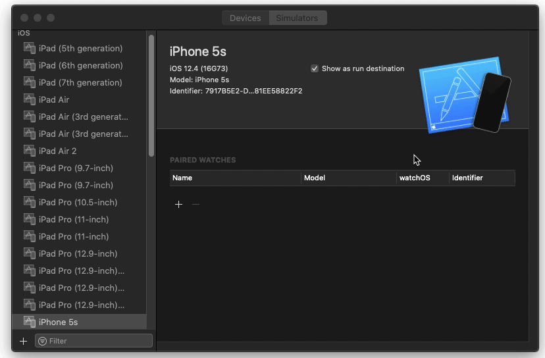Sort by the watchOS column header
The height and width of the screenshot is (358, 545).
click(x=423, y=178)
